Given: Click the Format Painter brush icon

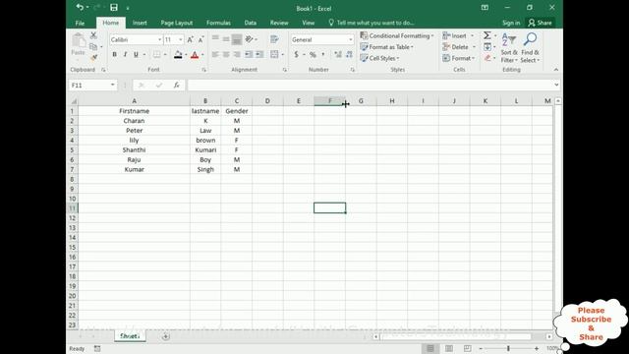Looking at the screenshot, I should (93, 57).
